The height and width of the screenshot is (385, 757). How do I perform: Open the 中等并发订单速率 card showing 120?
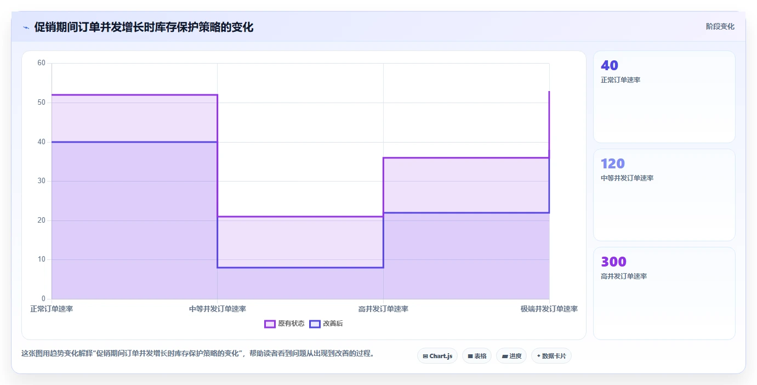664,195
